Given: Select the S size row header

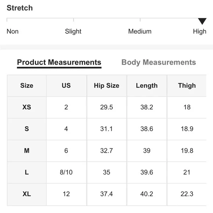Looking at the screenshot, I should [x=26, y=129].
